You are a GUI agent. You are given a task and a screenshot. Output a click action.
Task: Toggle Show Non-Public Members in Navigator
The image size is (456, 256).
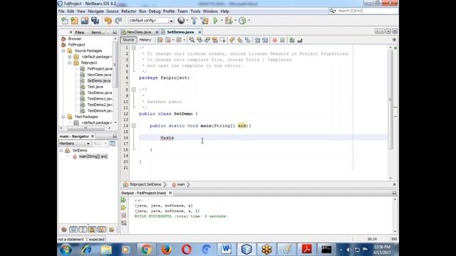point(92,230)
